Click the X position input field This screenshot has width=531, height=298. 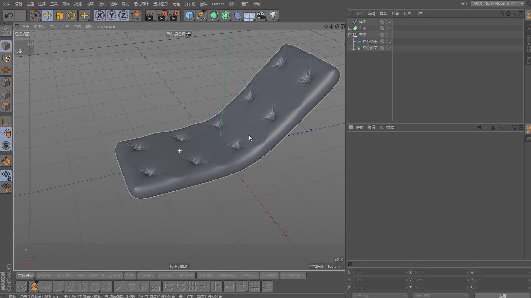click(379, 273)
